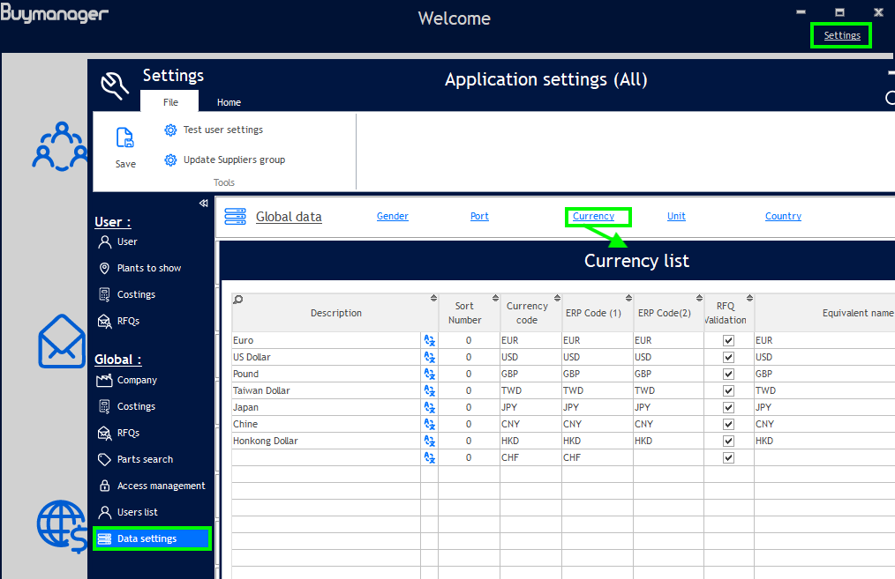Toggle RFQ Validation checkbox for Taiwan Dollar
Screen dimensions: 895x579
[x=728, y=390]
